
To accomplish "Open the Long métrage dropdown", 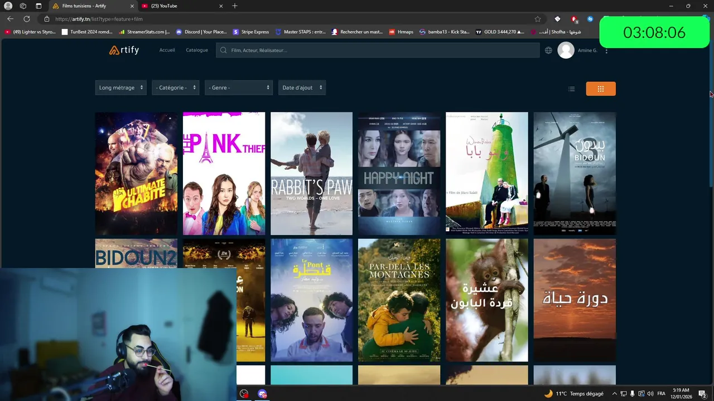I will tap(120, 87).
